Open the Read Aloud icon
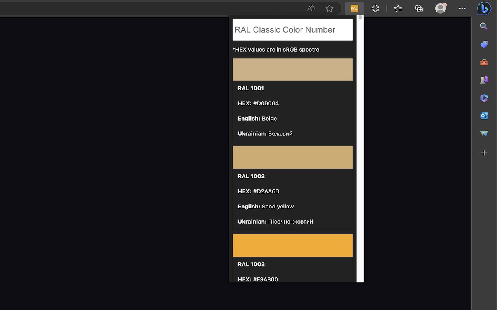The height and width of the screenshot is (310, 497). click(x=311, y=9)
